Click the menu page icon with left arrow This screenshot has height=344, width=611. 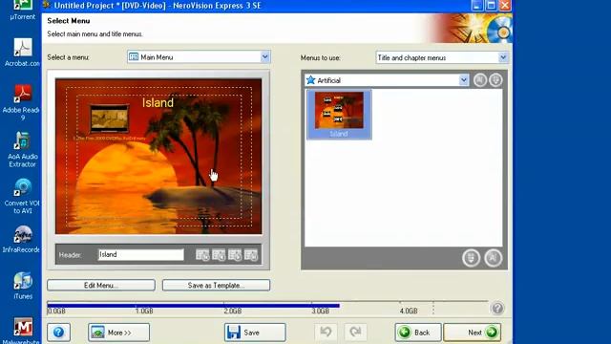(219, 255)
